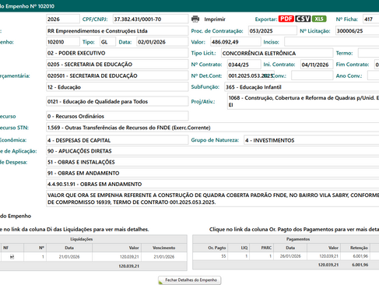The height and width of the screenshot is (285, 379).
Task: Click the Pagamentos date cell 26/01/2026
Action: click(290, 256)
